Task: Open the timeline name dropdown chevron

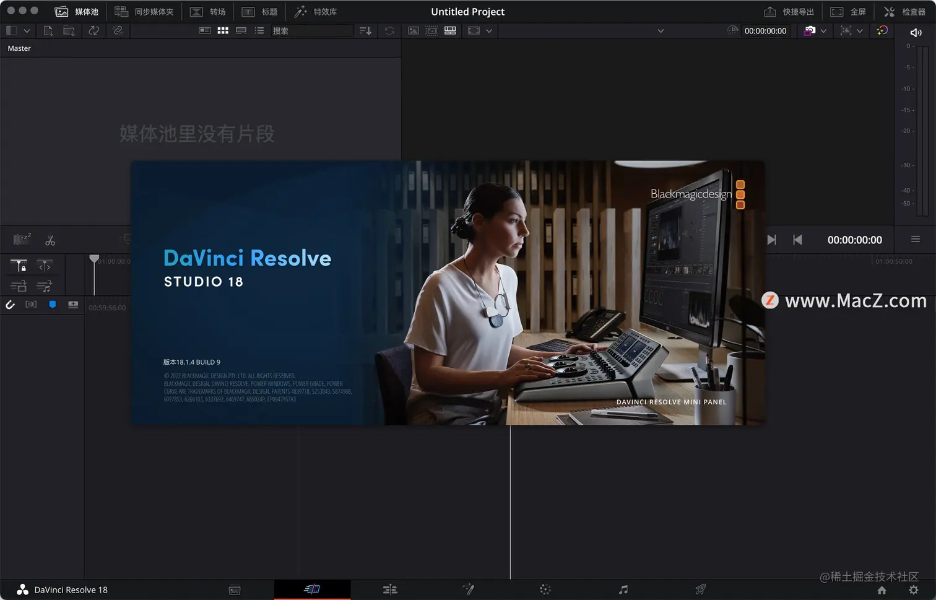Action: 661,31
